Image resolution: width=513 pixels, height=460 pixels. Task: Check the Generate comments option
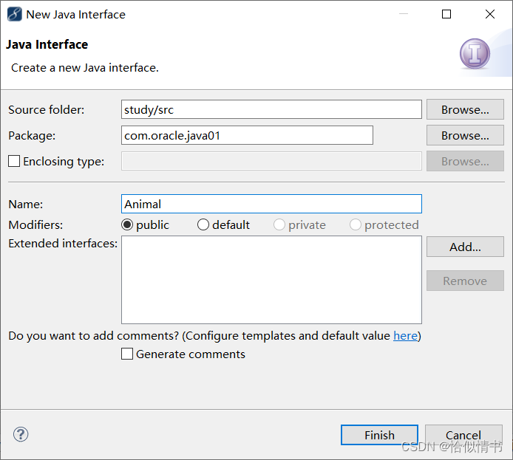127,354
